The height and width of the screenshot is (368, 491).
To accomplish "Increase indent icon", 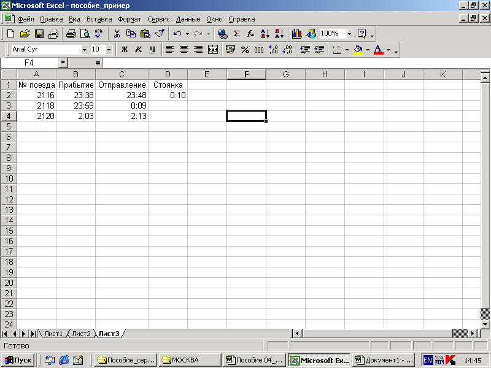I will point(319,50).
